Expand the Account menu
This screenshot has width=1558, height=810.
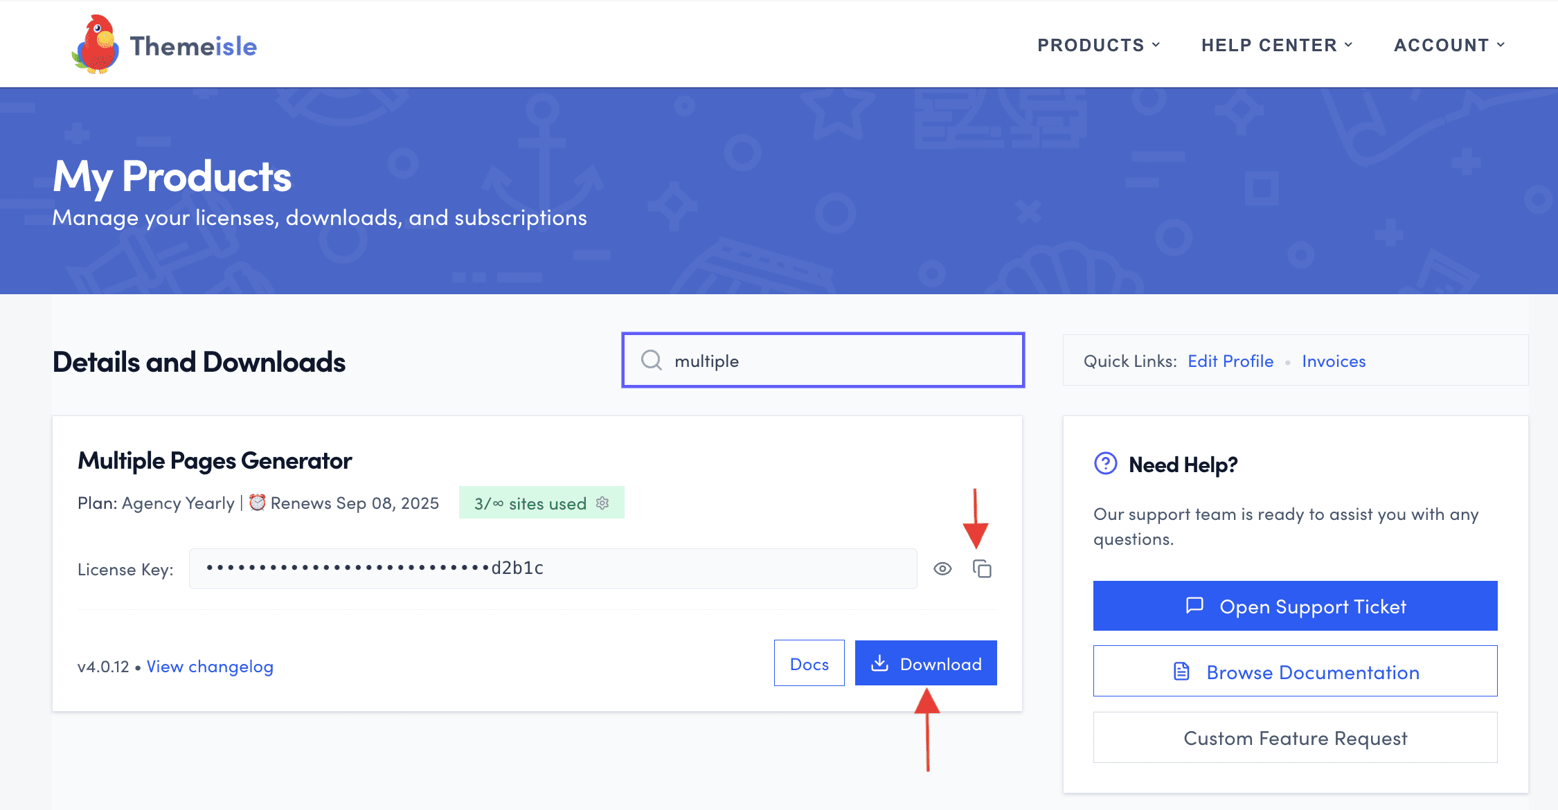[x=1449, y=45]
